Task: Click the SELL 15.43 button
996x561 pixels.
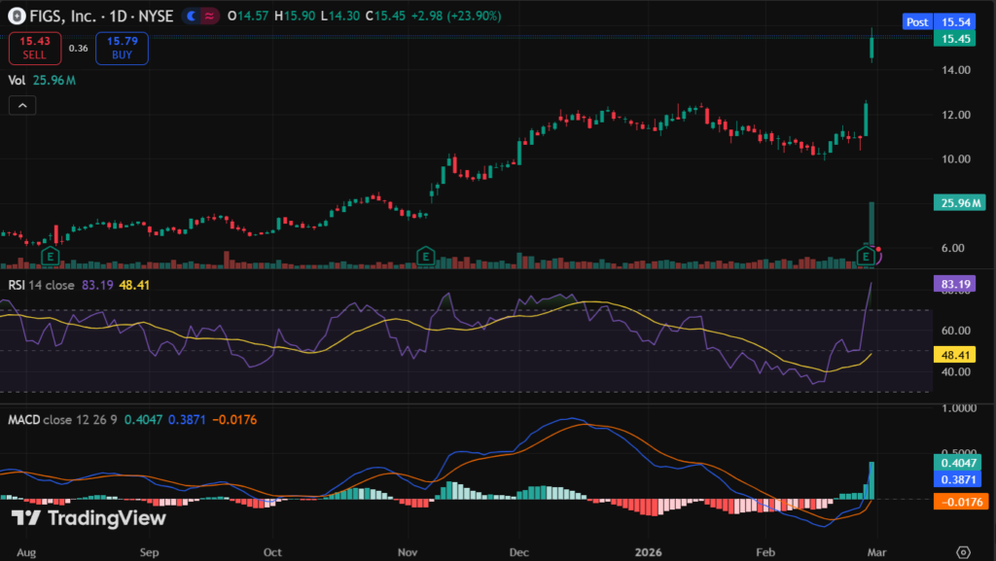Action: pos(35,48)
